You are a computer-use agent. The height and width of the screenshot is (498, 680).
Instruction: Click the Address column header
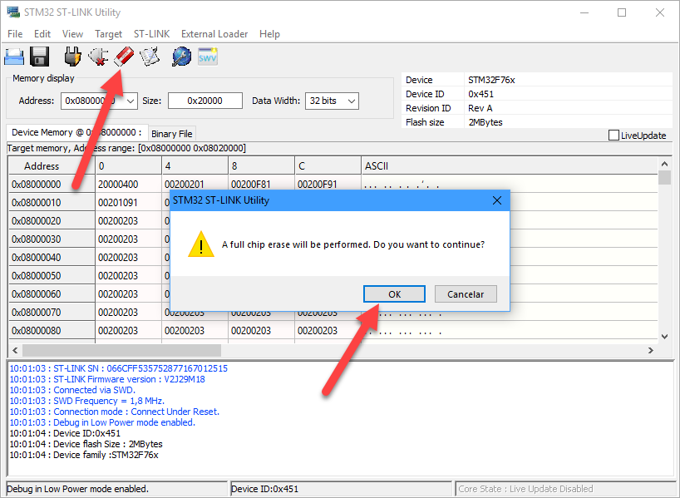[52, 166]
